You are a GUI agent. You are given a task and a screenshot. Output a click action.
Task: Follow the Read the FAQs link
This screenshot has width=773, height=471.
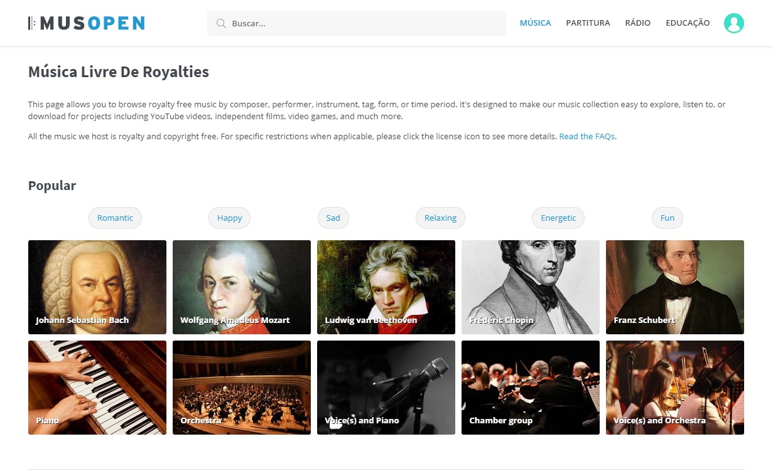[x=588, y=136]
